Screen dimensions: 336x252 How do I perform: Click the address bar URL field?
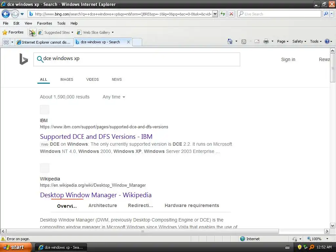click(120, 14)
